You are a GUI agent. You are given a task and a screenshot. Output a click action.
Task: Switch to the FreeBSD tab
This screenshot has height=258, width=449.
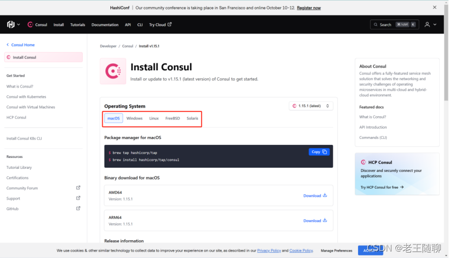[x=173, y=118]
